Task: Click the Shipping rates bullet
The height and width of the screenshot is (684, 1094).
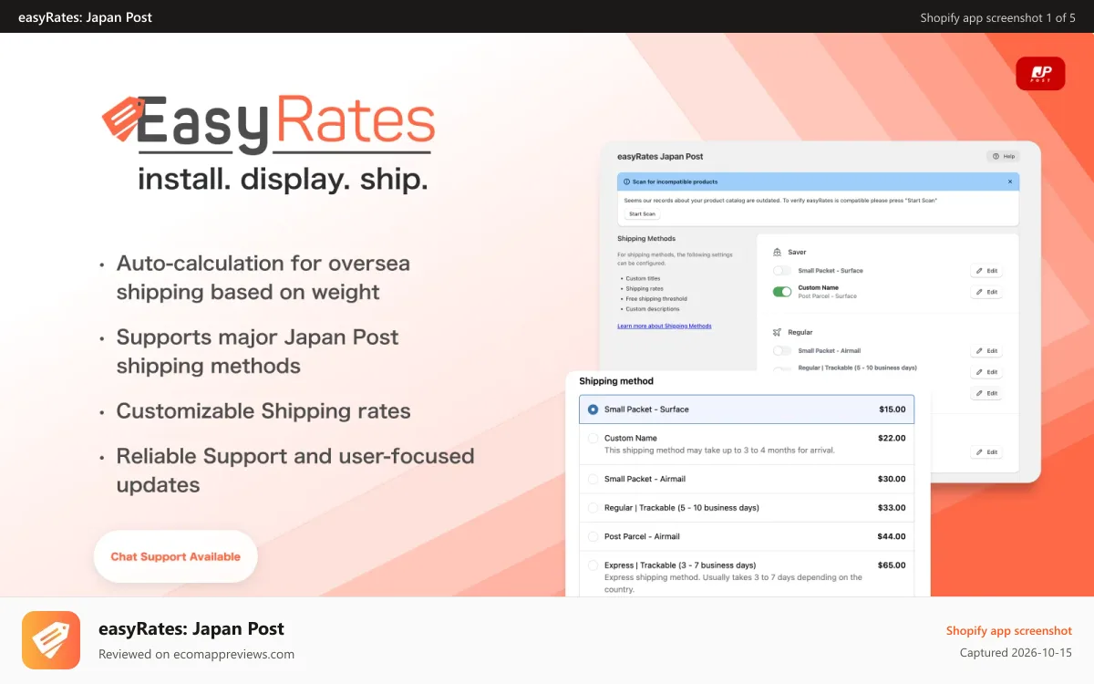Action: coord(644,288)
